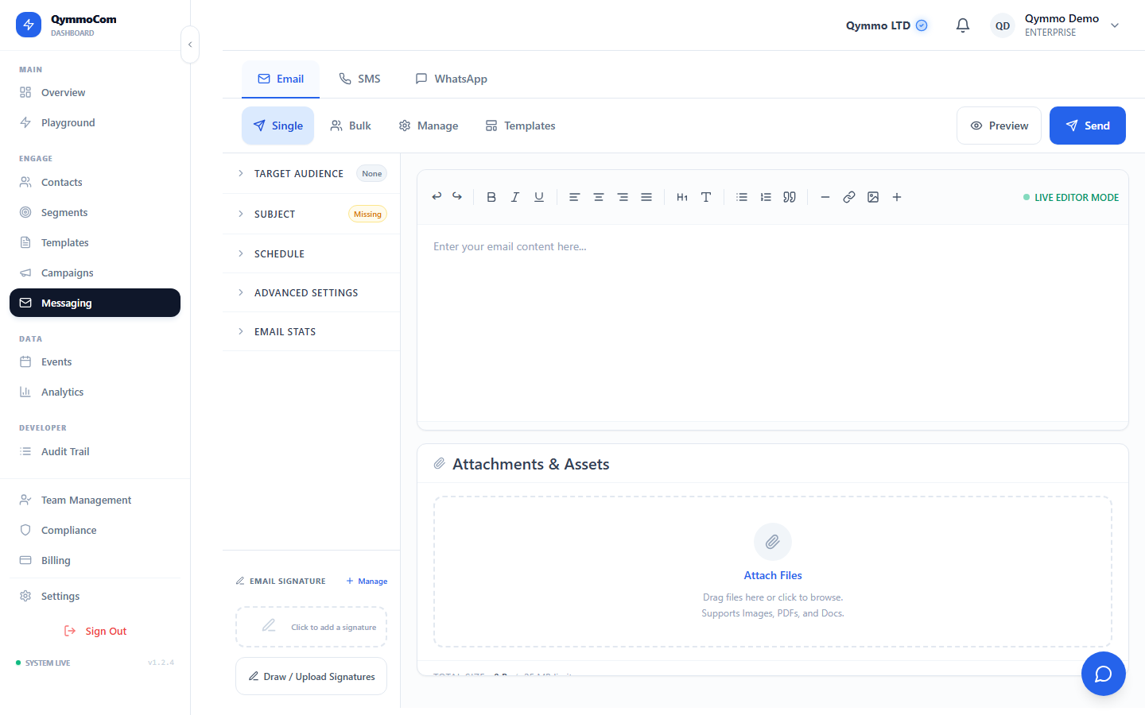The width and height of the screenshot is (1145, 715).
Task: Expand the Target Audience section
Action: click(x=299, y=174)
